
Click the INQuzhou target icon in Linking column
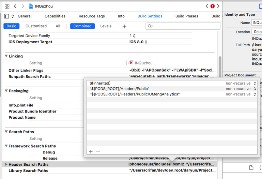point(131,63)
